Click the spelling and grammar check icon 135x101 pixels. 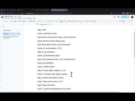(x=18, y=21)
